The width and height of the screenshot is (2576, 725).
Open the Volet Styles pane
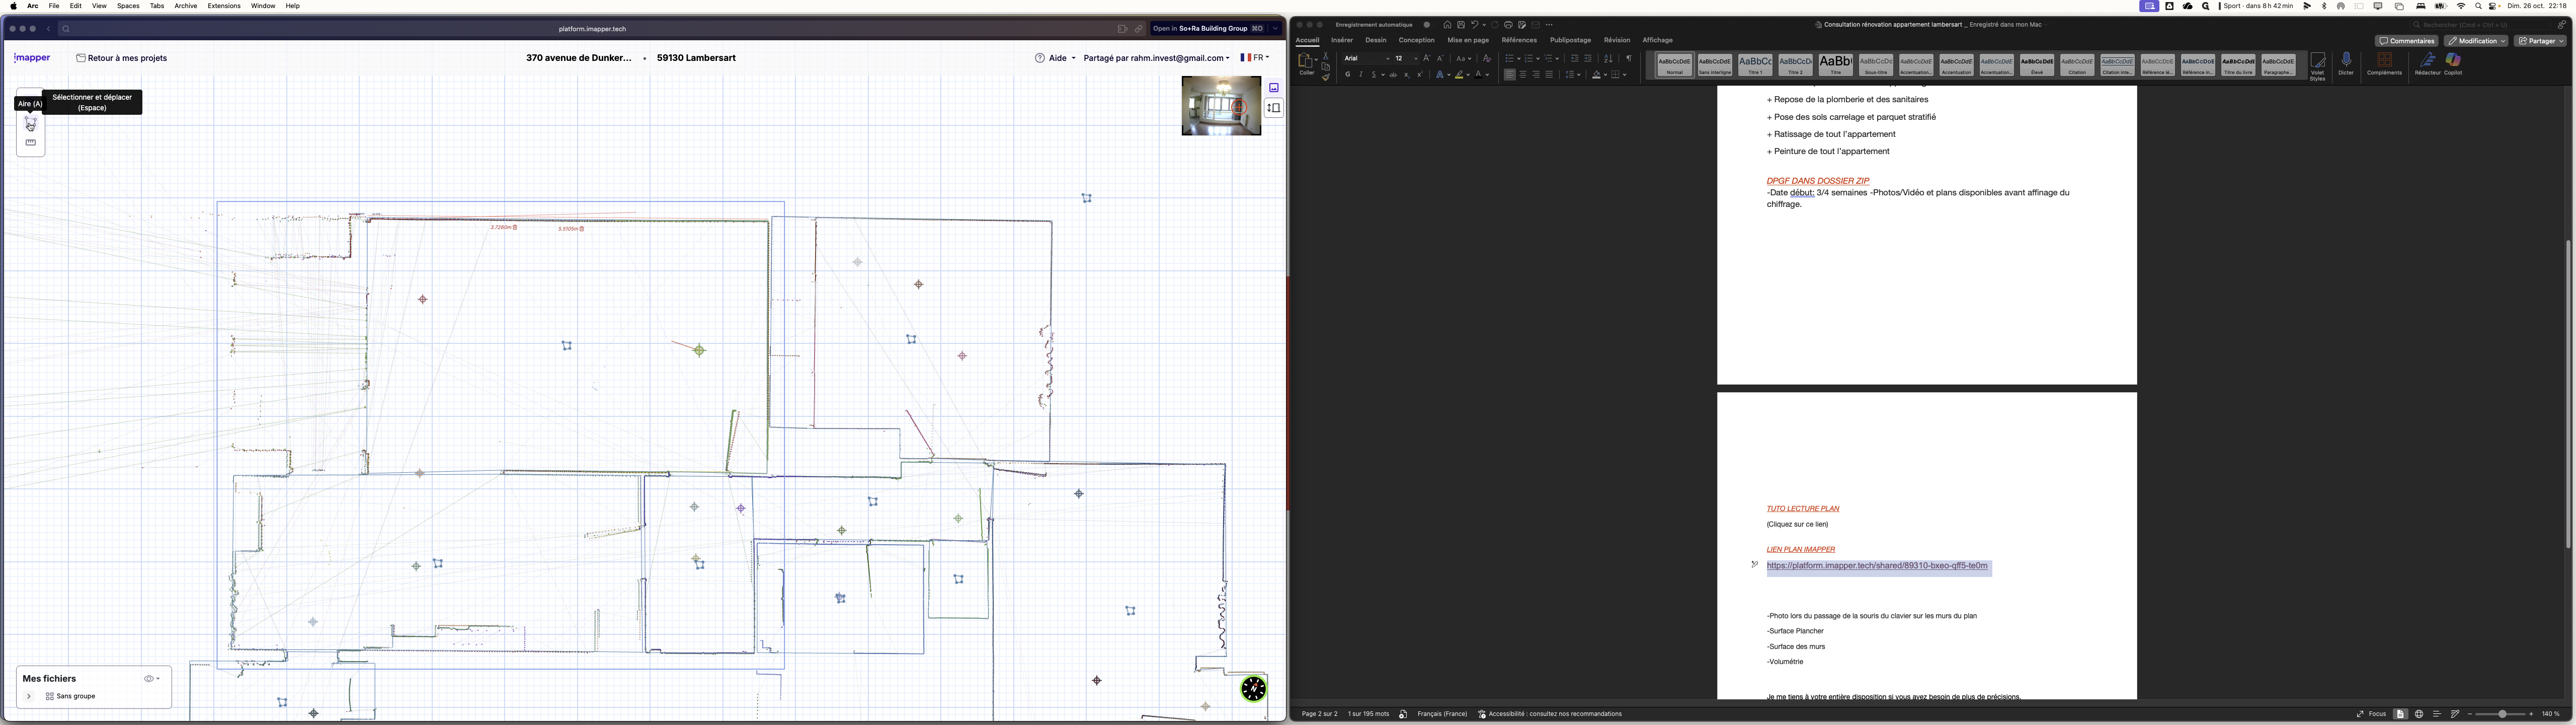[2318, 63]
